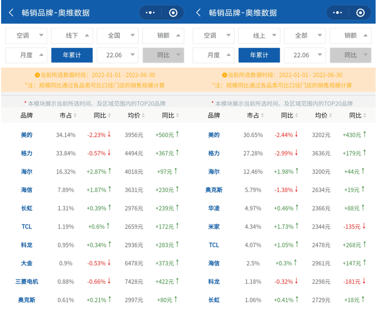Sort by 均价 column in left table

136,116
